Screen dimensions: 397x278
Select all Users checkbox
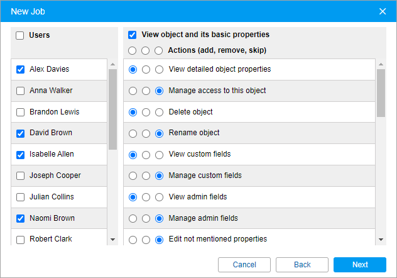tap(19, 35)
